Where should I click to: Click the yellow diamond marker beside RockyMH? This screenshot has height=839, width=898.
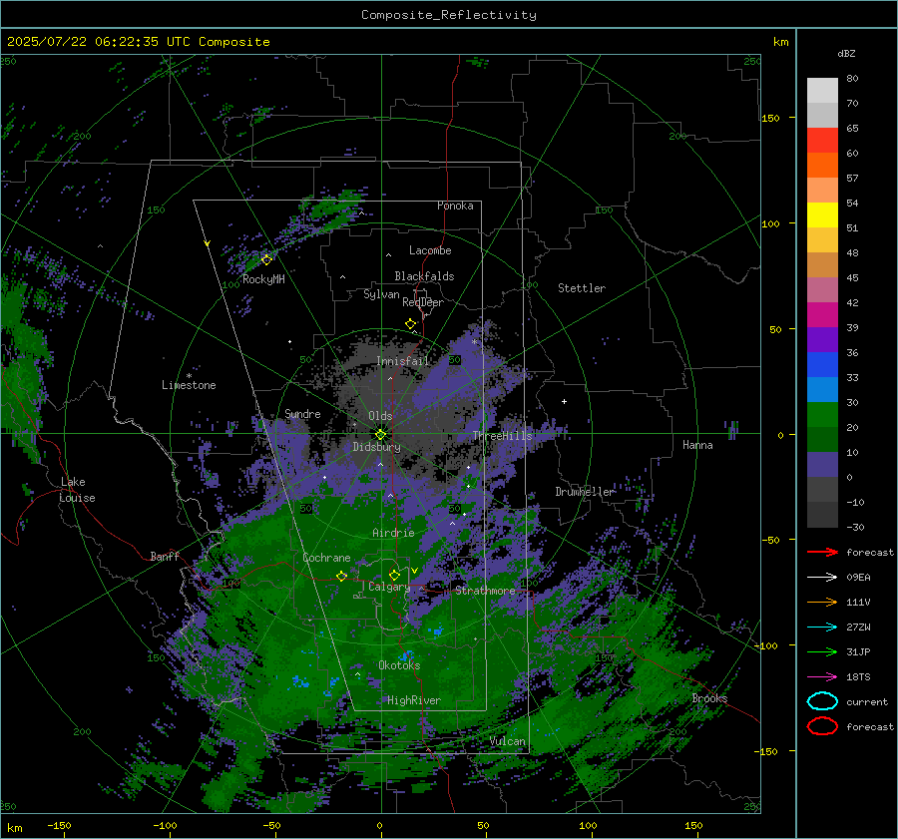click(x=266, y=260)
